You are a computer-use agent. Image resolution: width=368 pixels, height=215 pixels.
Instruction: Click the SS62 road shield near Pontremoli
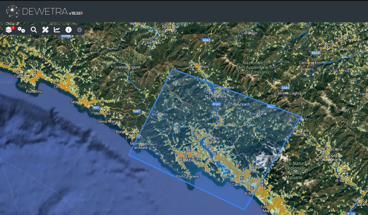click(206, 40)
